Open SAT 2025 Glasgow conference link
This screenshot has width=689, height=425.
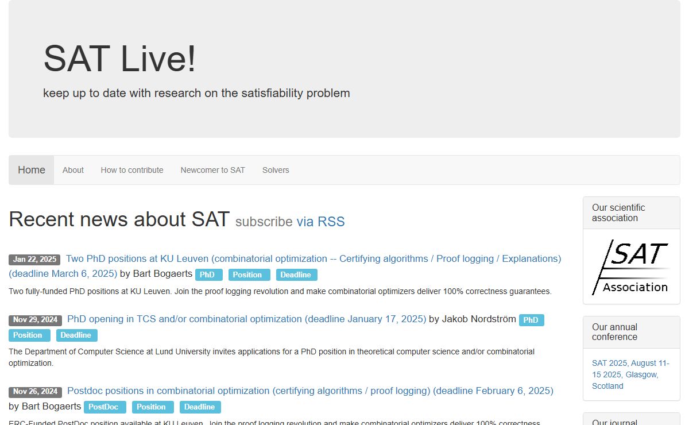tap(630, 374)
